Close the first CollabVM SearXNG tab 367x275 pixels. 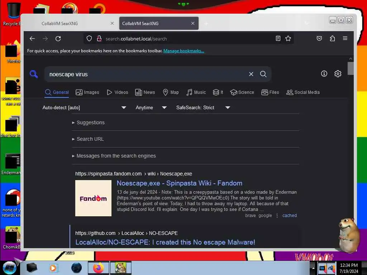point(112,23)
